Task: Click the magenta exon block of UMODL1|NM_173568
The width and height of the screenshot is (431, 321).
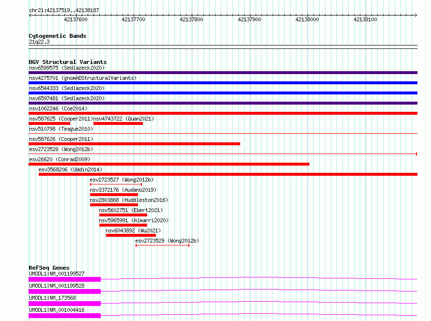Action: (x=64, y=304)
